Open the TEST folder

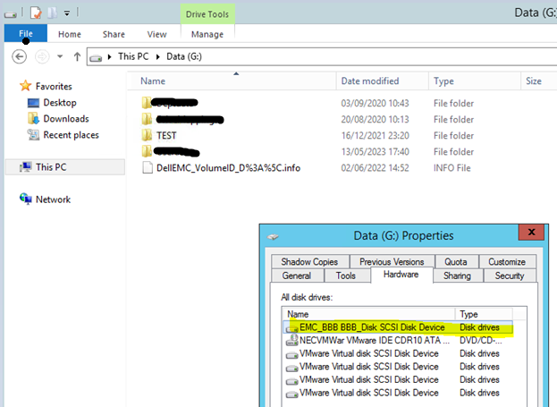[x=168, y=135]
